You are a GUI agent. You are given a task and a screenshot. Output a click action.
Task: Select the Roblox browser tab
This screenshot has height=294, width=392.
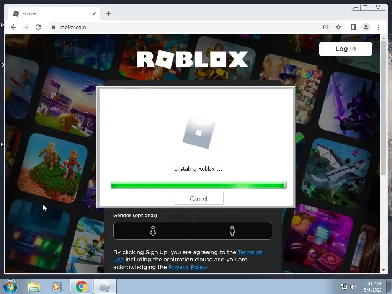54,14
